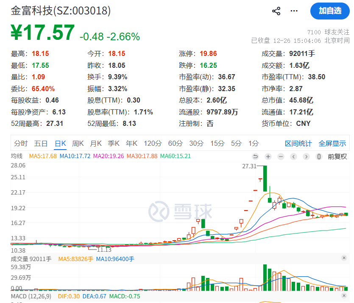Click the 流通股 value 9797.89万
Viewport: 354px width, 303px height.
tap(222, 112)
